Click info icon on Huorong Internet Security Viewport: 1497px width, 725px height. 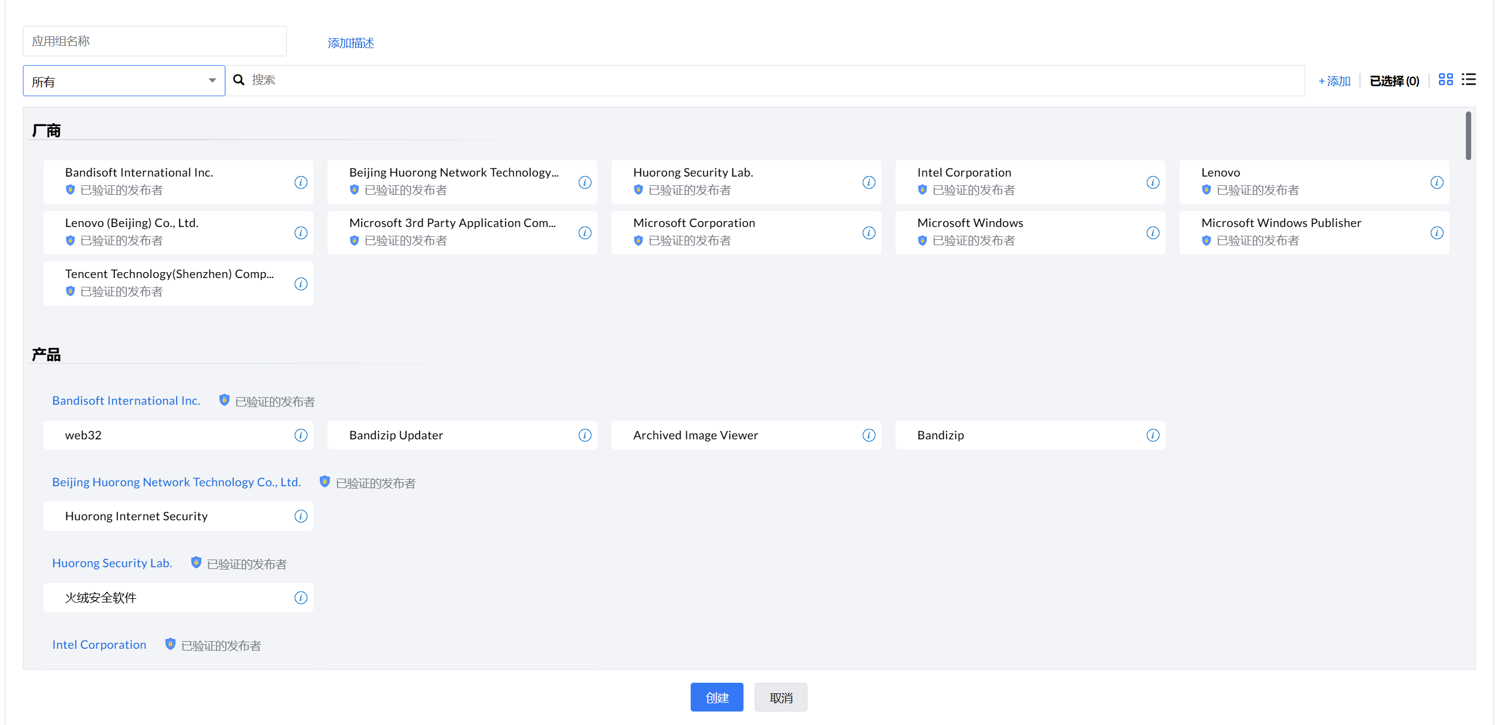click(300, 516)
